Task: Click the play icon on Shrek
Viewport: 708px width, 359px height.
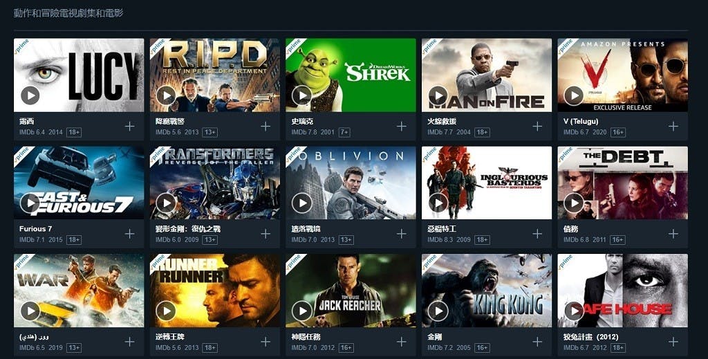Action: (x=302, y=95)
